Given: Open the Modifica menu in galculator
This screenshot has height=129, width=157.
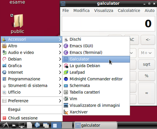Looking at the screenshot, I should click(x=81, y=11).
